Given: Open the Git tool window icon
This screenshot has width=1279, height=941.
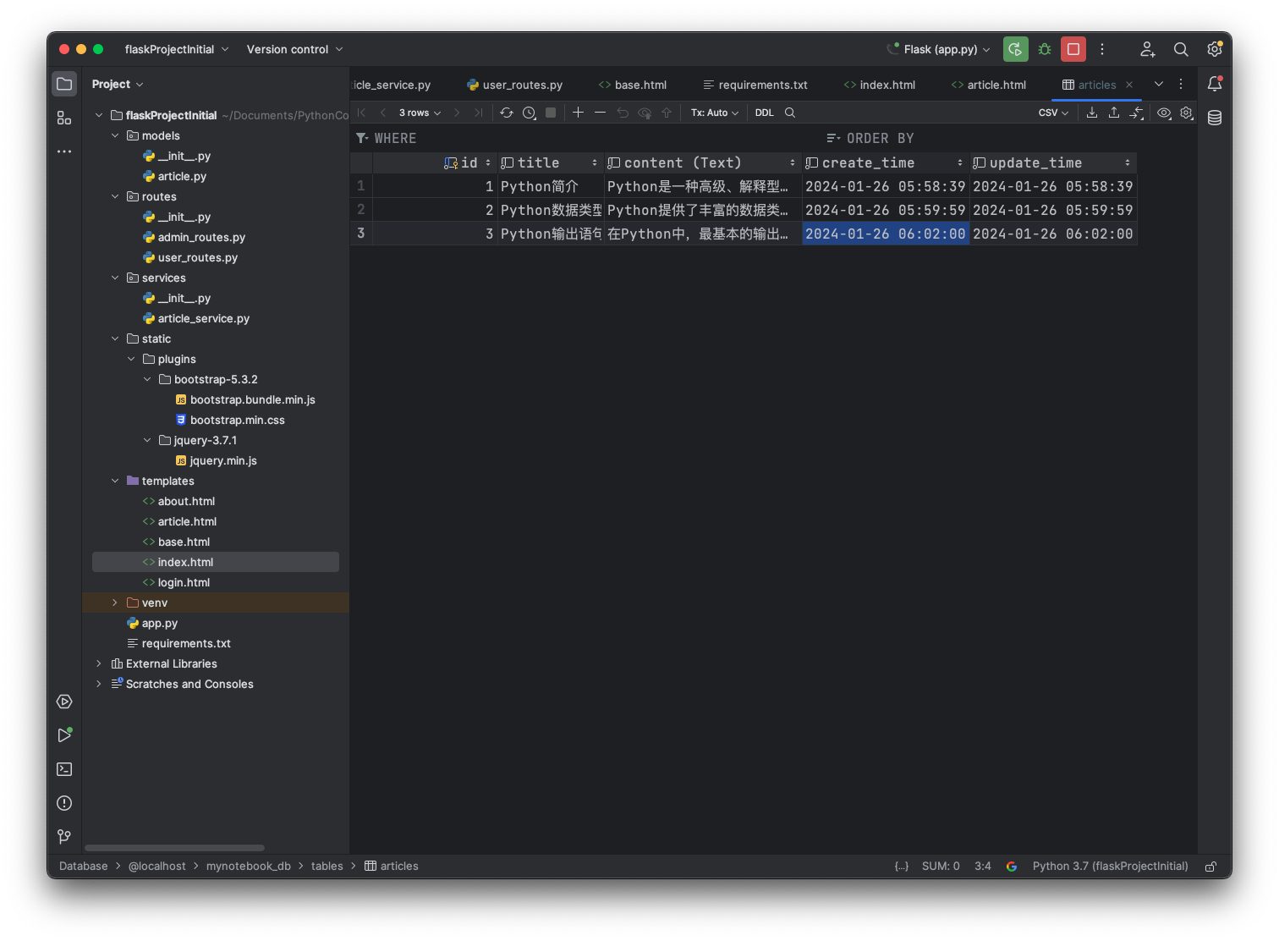Looking at the screenshot, I should point(64,837).
